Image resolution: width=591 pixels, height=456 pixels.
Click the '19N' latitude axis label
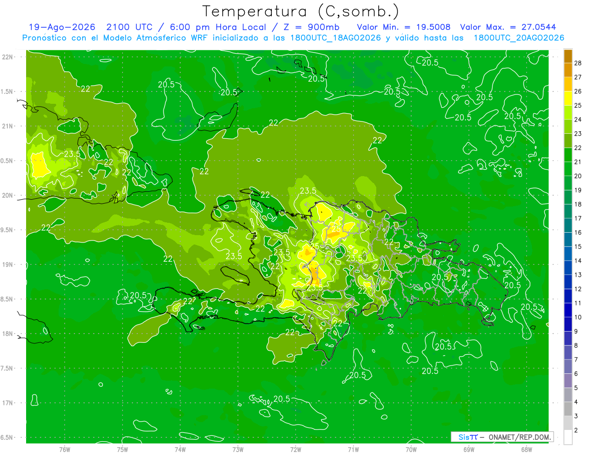(x=8, y=265)
